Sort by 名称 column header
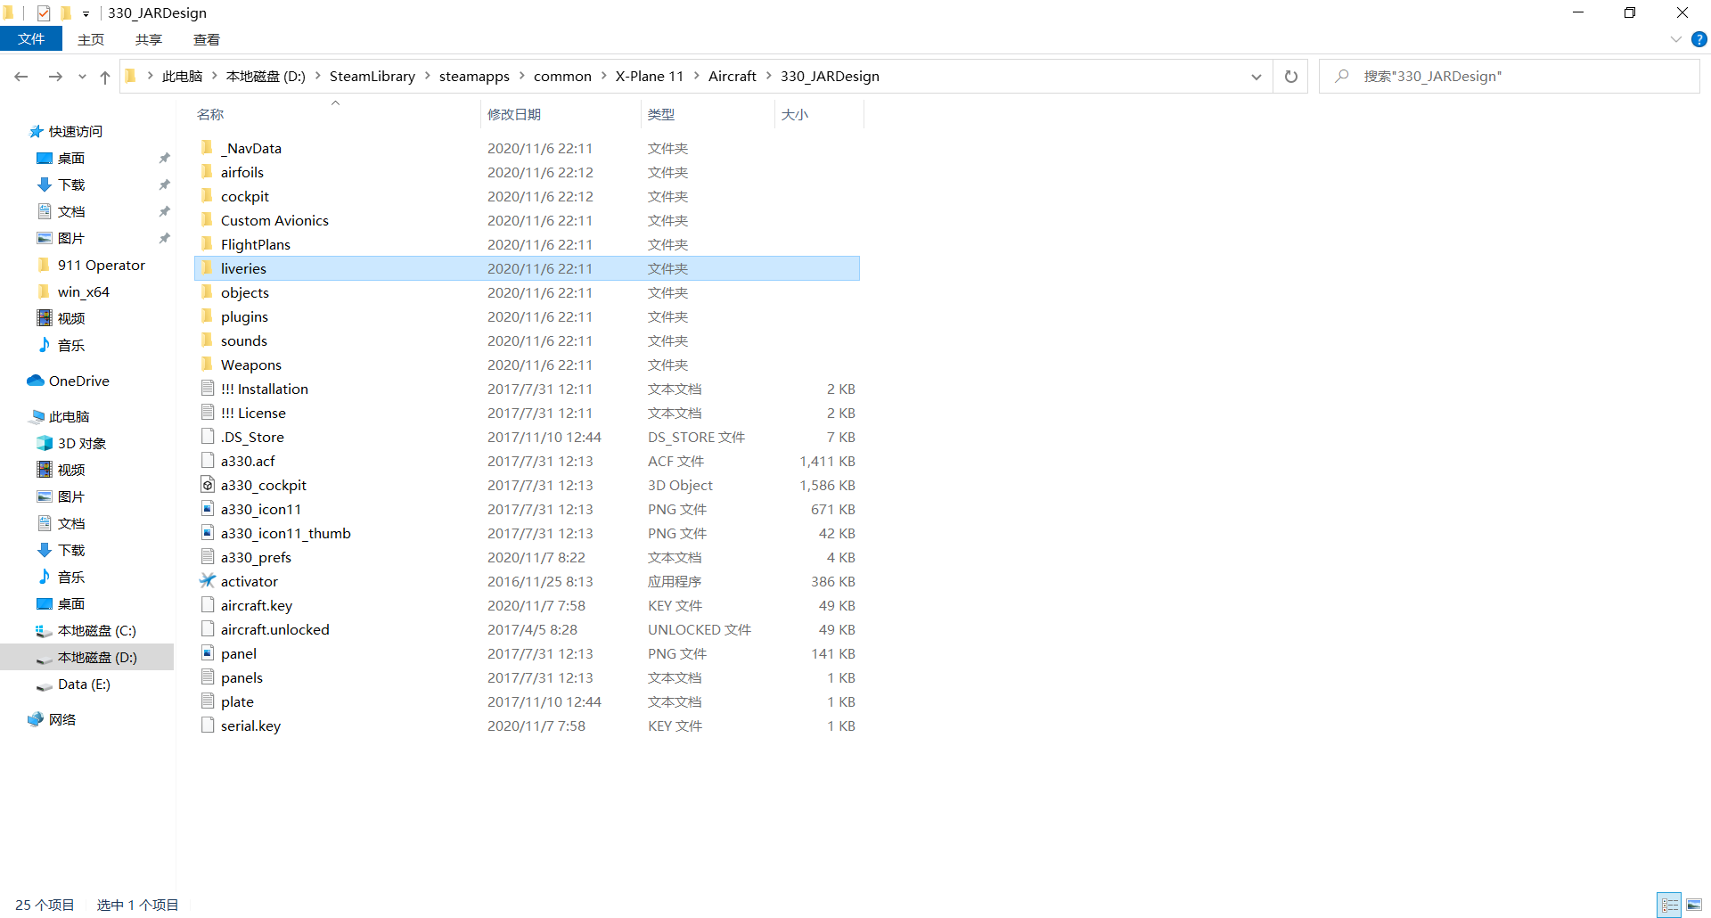 tap(210, 115)
